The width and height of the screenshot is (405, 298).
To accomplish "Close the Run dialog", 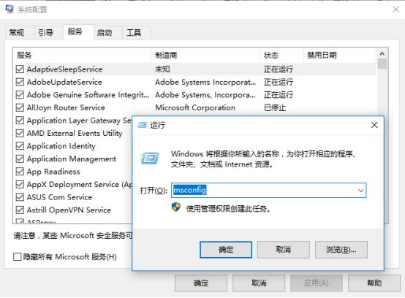I will [x=374, y=125].
